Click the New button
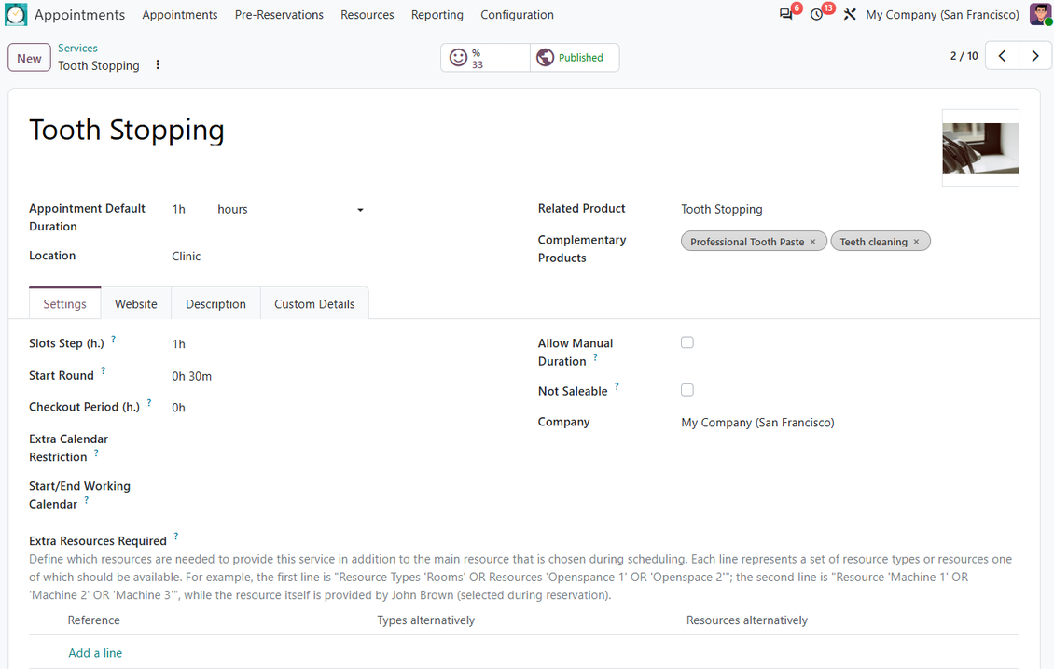Viewport: 1054px width, 669px height. (29, 58)
